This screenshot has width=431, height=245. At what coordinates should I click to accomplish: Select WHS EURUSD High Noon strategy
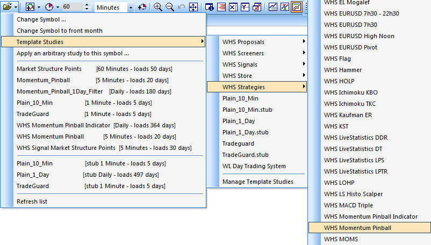(x=370, y=36)
